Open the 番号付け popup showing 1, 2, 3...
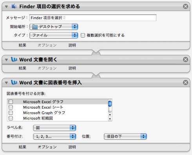This screenshot has height=155, width=192. click(x=54, y=136)
